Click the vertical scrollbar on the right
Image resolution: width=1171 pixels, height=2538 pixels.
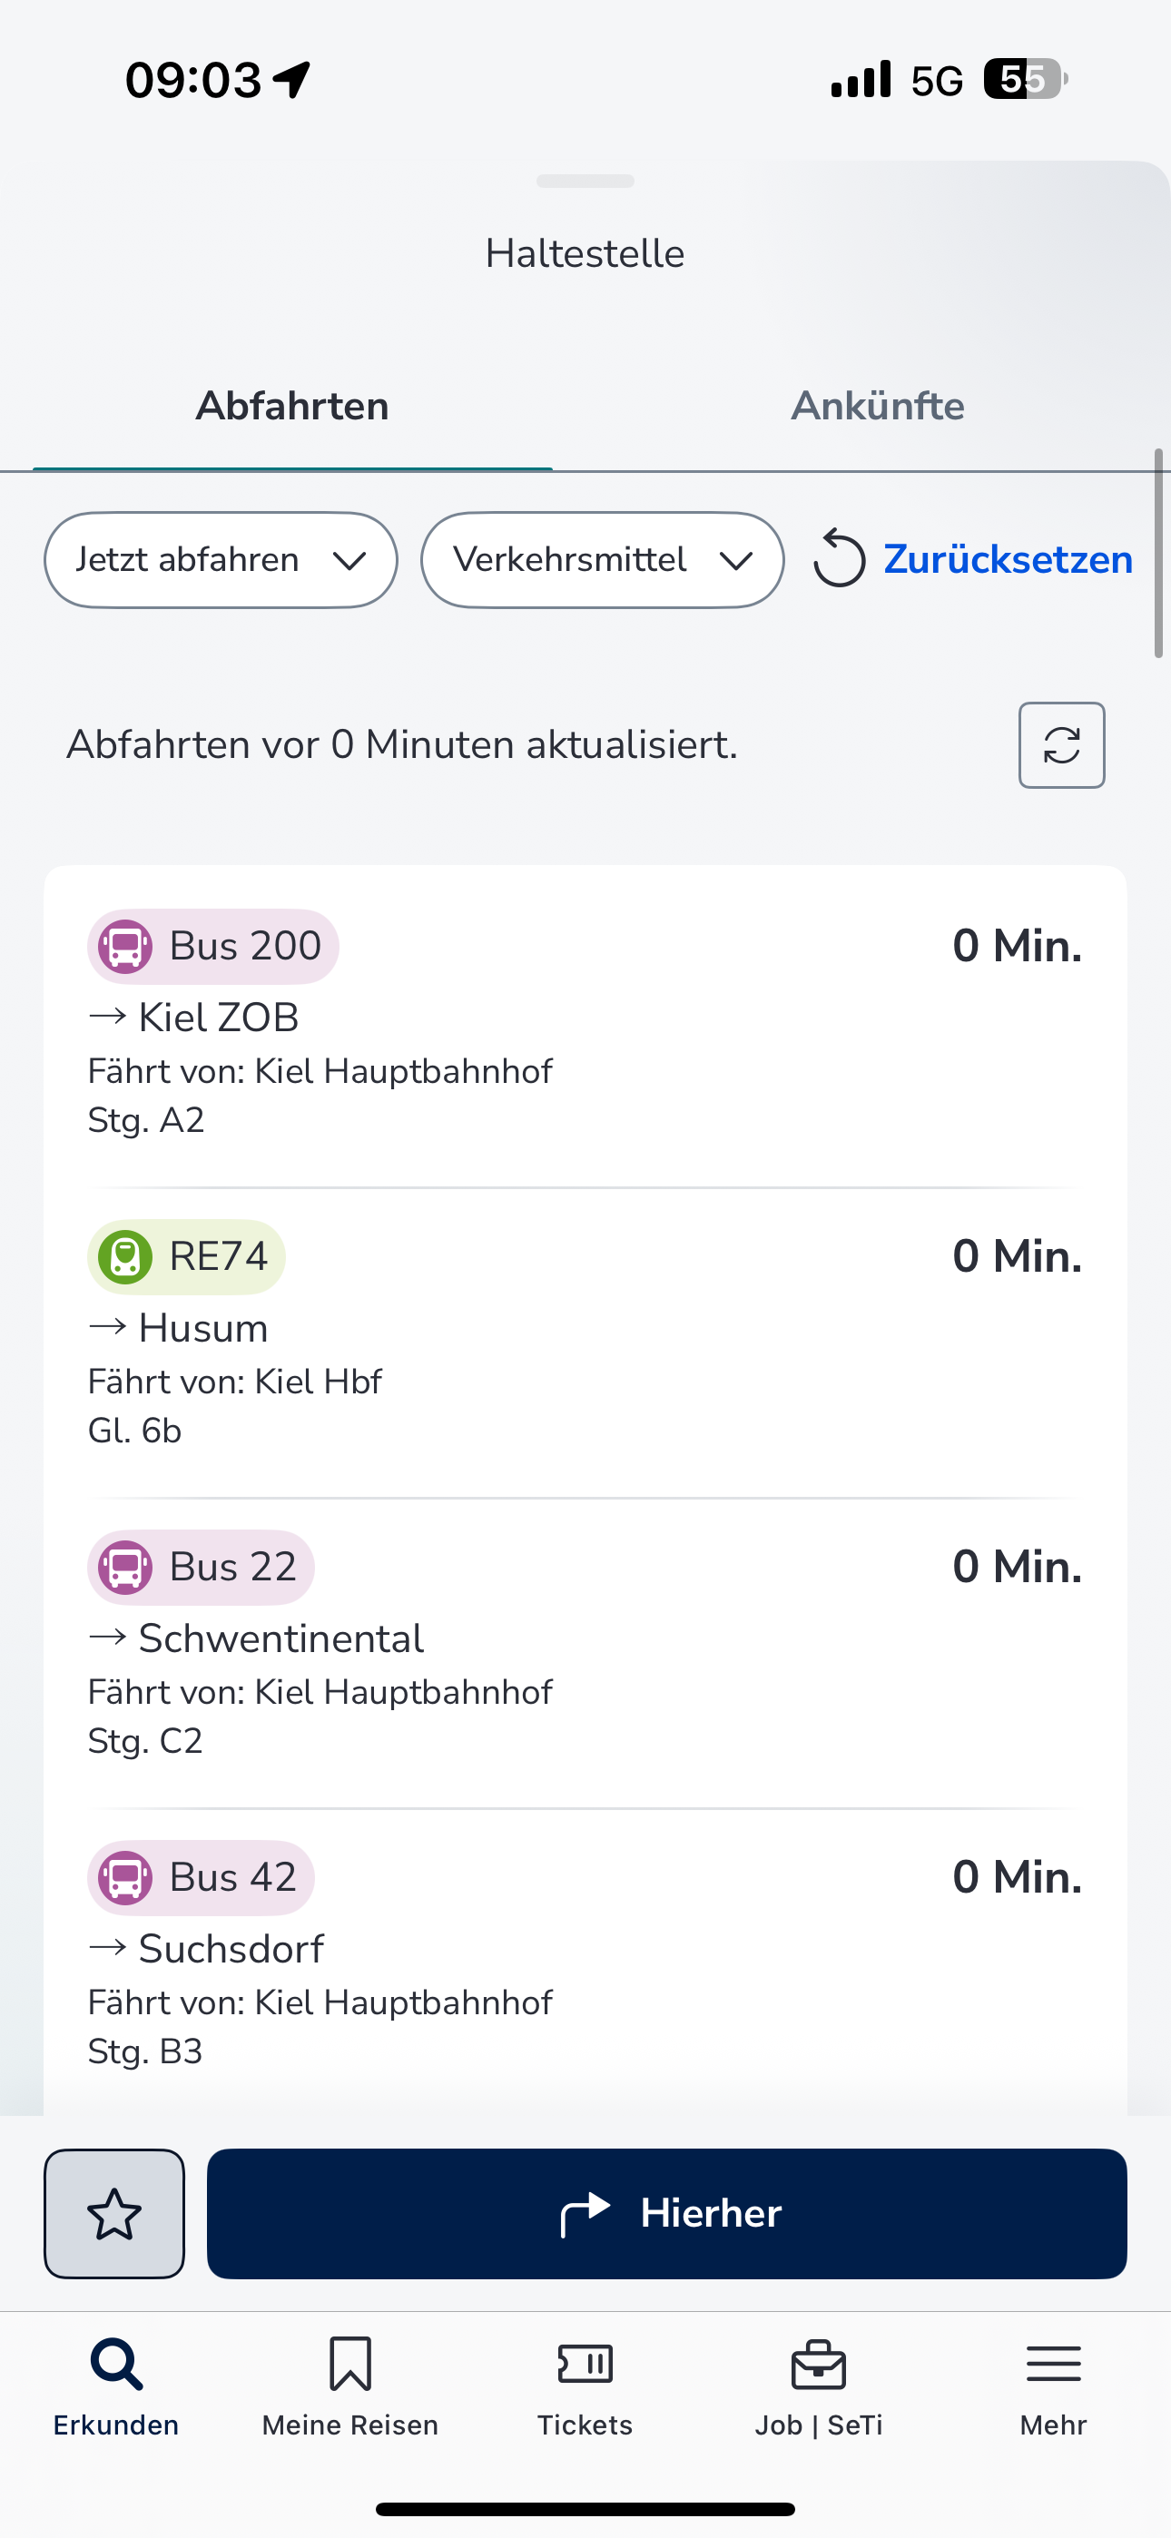pos(1159,554)
